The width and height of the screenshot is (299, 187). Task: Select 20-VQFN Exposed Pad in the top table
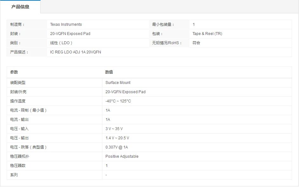[x=70, y=34]
